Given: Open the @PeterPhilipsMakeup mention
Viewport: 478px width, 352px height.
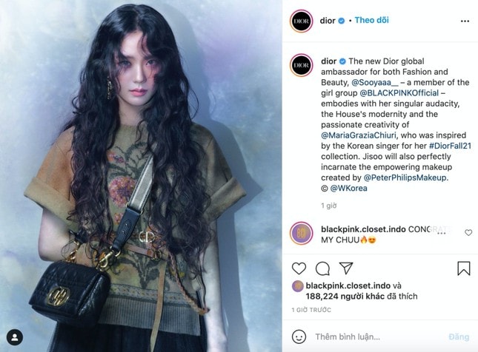Looking at the screenshot, I should 405,177.
